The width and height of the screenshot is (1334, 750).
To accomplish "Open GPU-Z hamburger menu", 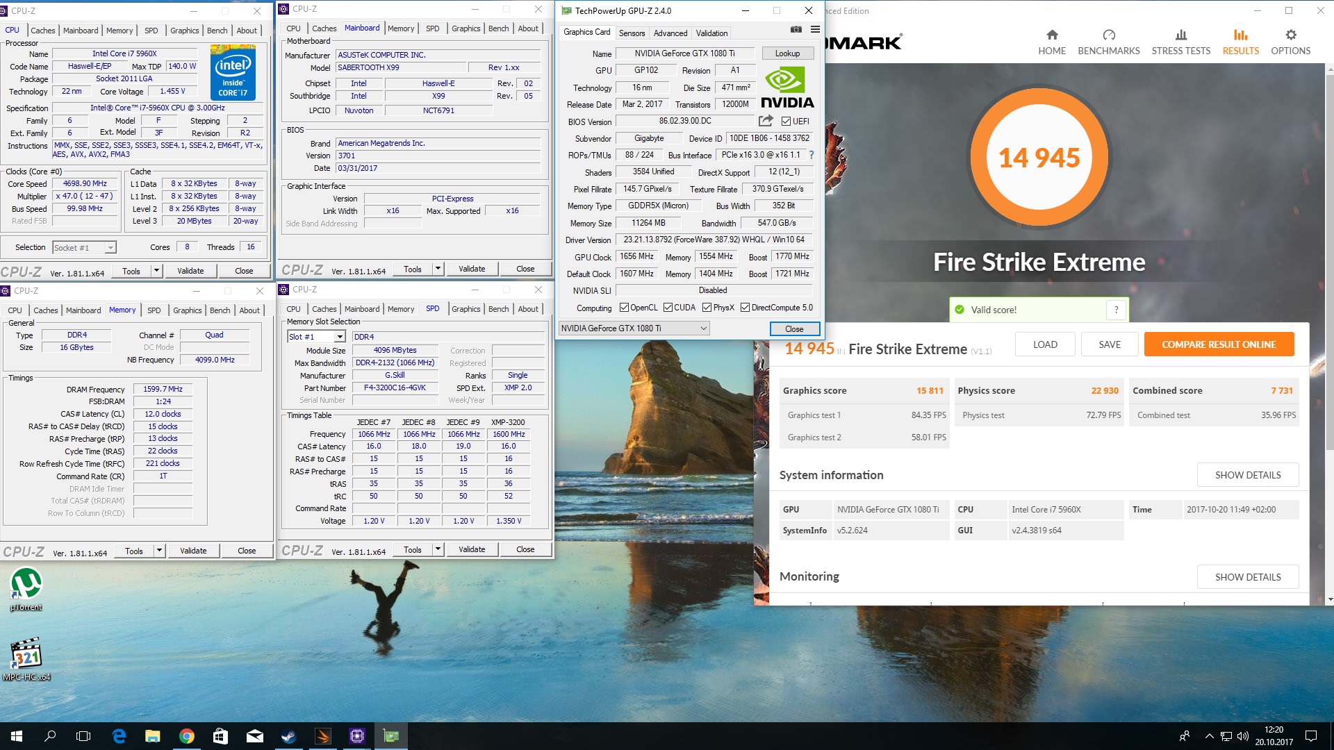I will point(815,29).
